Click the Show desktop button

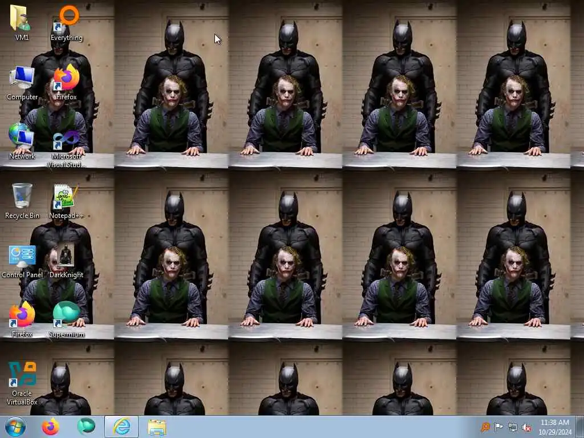(x=580, y=427)
